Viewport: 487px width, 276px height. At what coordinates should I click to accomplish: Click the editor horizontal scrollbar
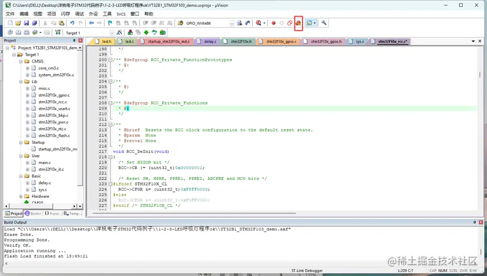[194, 213]
